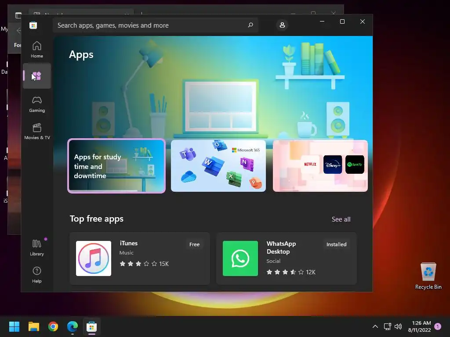This screenshot has width=450, height=337.
Task: Click the WhatsApp star rating 12K
Action: click(291, 272)
